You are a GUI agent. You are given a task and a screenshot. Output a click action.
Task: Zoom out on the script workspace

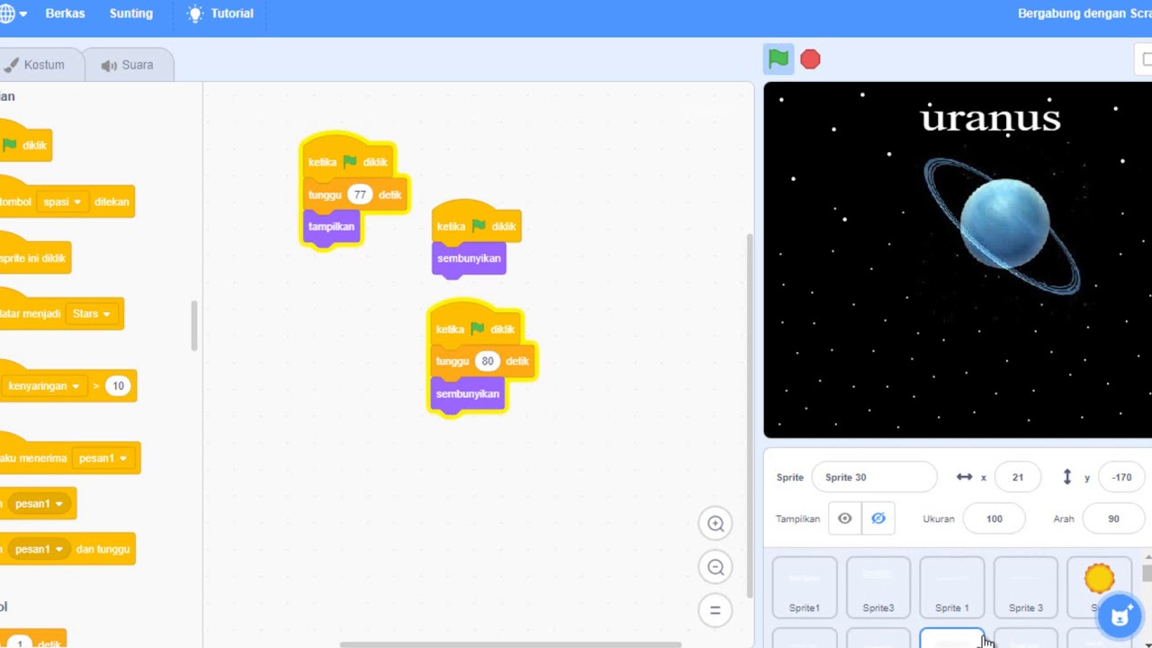[715, 567]
